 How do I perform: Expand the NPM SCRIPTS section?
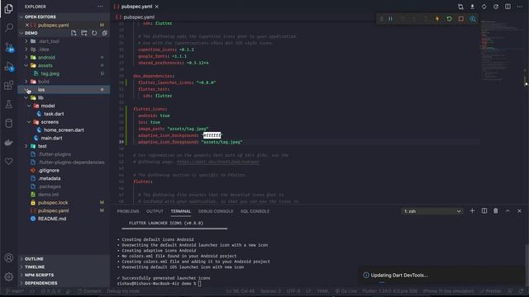(x=64, y=275)
